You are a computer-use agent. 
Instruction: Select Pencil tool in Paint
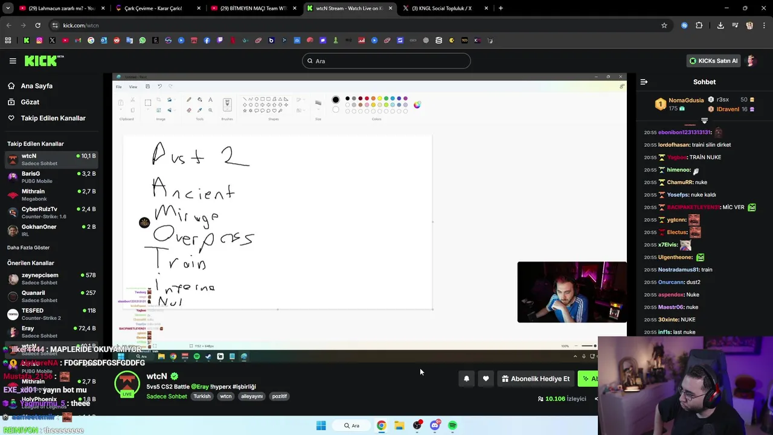point(189,100)
